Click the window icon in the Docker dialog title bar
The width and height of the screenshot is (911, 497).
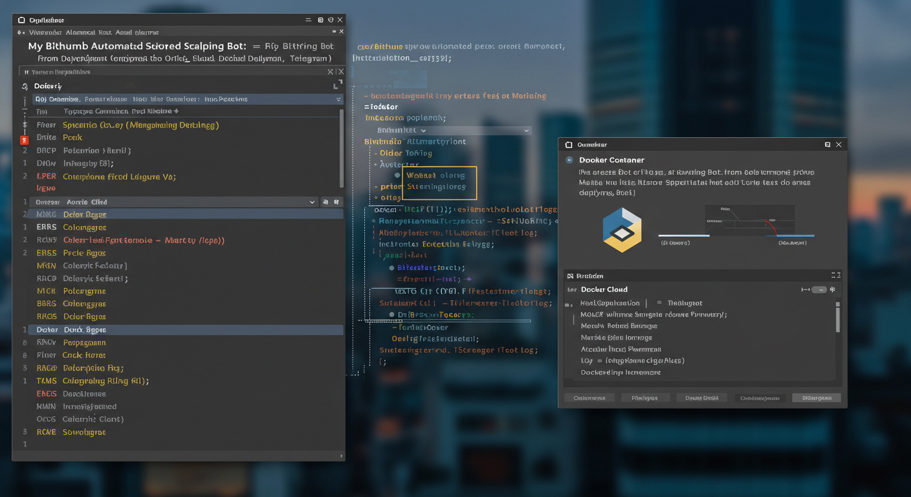click(569, 145)
